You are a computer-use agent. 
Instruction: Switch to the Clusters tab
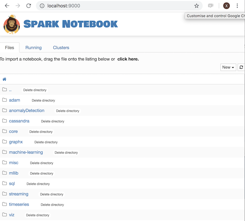[x=61, y=48]
